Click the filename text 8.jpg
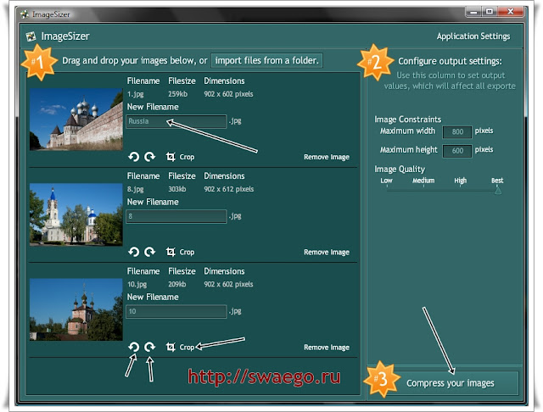543x412 pixels. (x=136, y=189)
